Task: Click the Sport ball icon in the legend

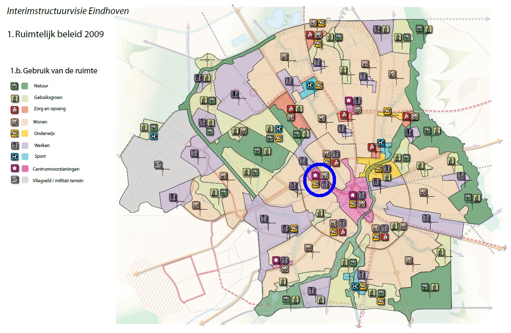Action: tap(14, 157)
